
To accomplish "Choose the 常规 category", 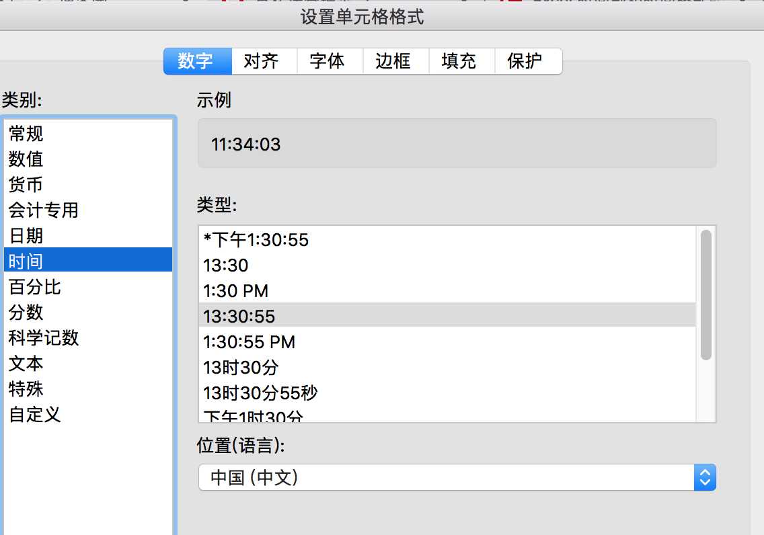I will click(x=26, y=134).
